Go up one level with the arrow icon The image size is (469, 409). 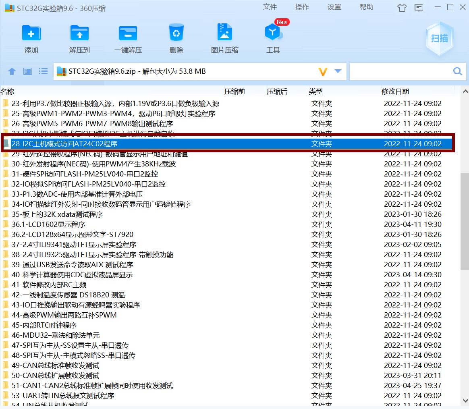(x=12, y=71)
